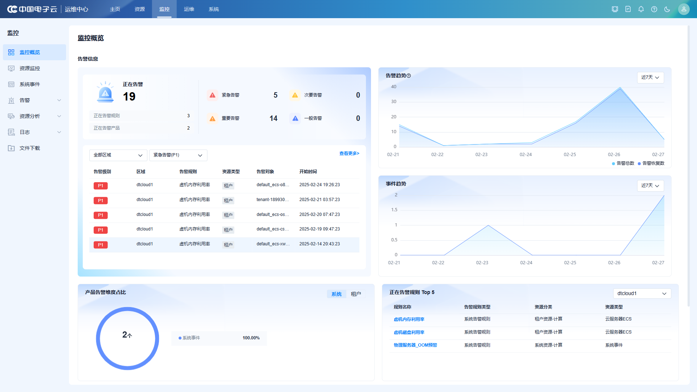Viewport: 697px width, 392px height.
Task: Click the 告警级别 column header
Action: click(x=102, y=172)
